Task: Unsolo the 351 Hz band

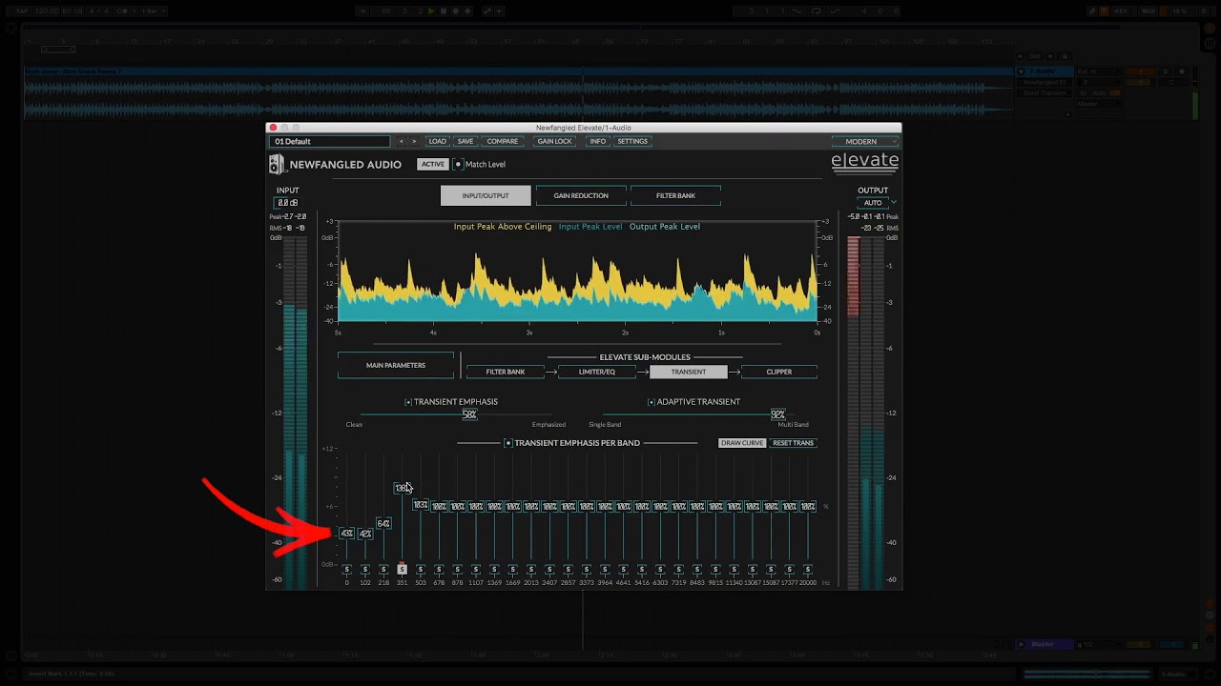Action: coord(402,570)
